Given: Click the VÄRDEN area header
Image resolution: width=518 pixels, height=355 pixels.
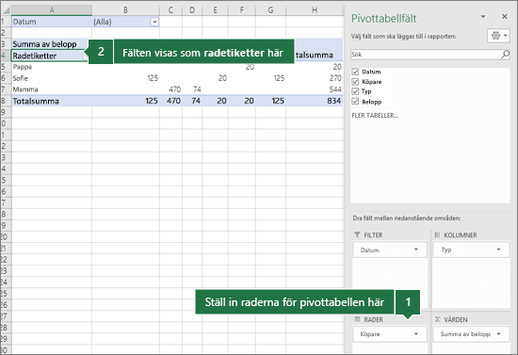Looking at the screenshot, I should pyautogui.click(x=456, y=319).
